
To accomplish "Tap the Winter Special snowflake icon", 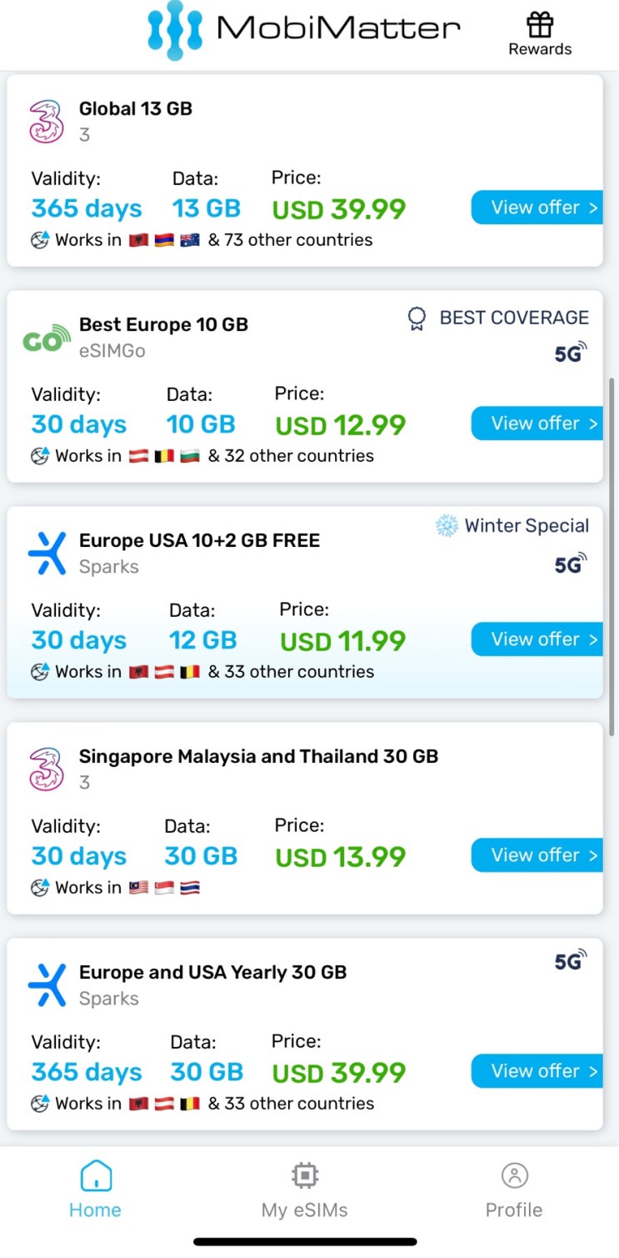I will pos(447,526).
